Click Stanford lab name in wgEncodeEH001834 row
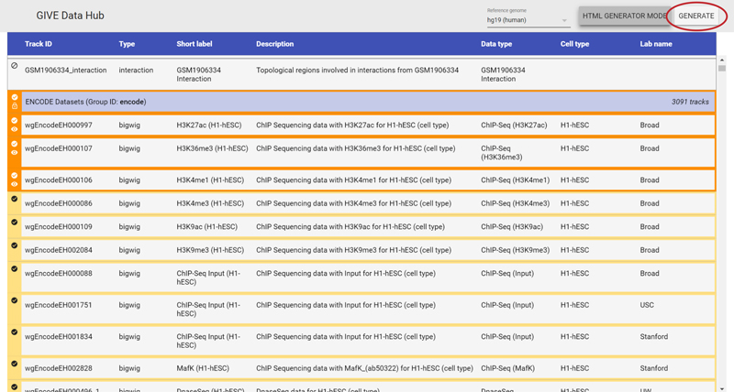 (x=654, y=336)
